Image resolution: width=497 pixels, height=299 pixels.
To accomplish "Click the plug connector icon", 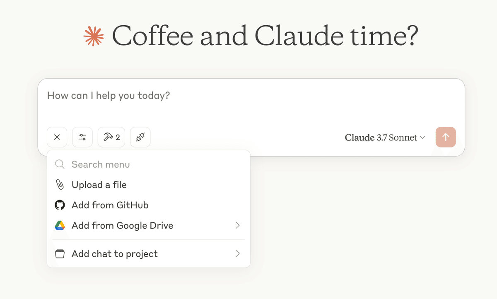I will click(x=140, y=137).
